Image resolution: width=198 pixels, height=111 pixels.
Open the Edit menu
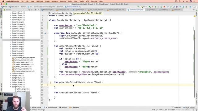(x=27, y=1)
